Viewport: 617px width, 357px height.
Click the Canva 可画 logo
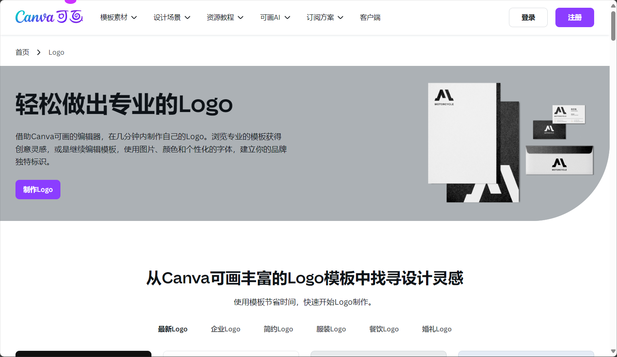[49, 17]
